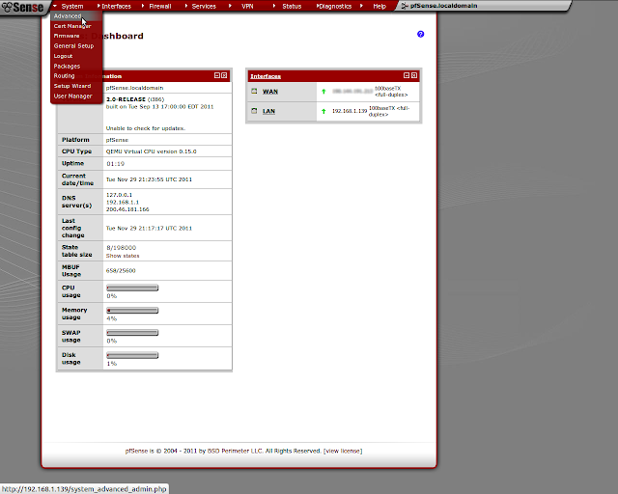The height and width of the screenshot is (494, 618).
Task: Click the WAN green up arrow
Action: [x=323, y=92]
